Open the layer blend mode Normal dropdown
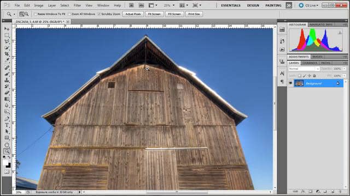 tap(304, 69)
